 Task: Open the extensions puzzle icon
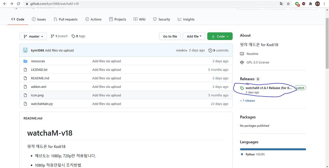[310, 4]
